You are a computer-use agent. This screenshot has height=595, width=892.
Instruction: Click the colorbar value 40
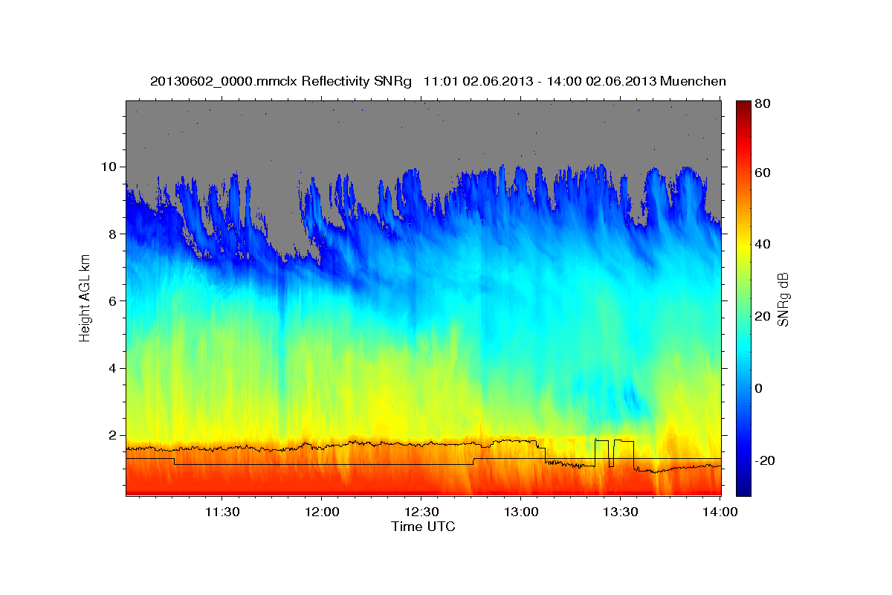coord(763,244)
